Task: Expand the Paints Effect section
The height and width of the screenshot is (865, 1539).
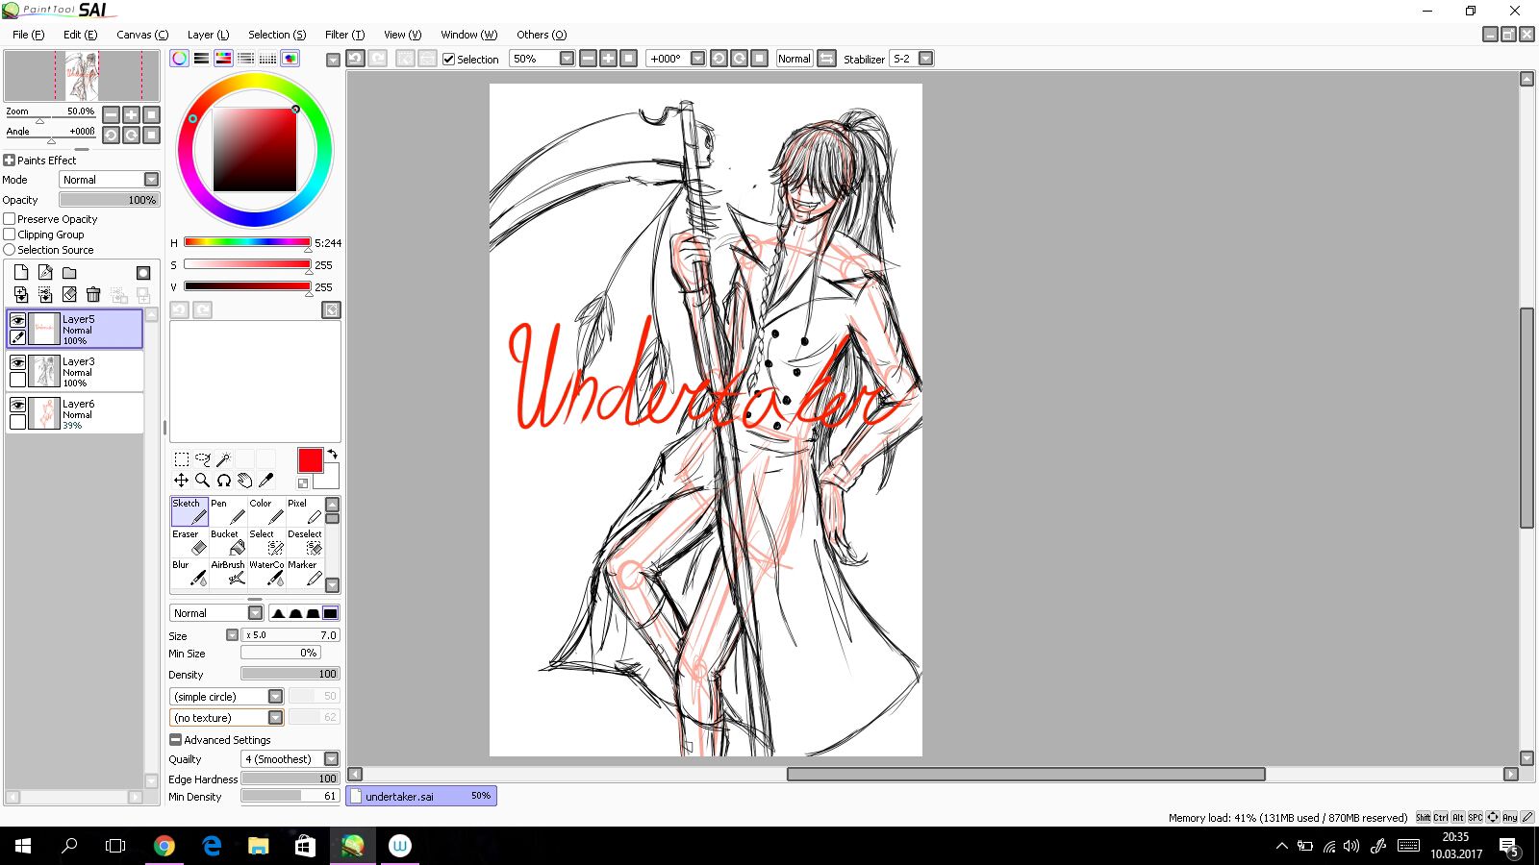Action: pos(10,161)
